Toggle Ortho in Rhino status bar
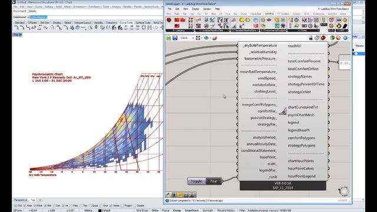 point(155,210)
